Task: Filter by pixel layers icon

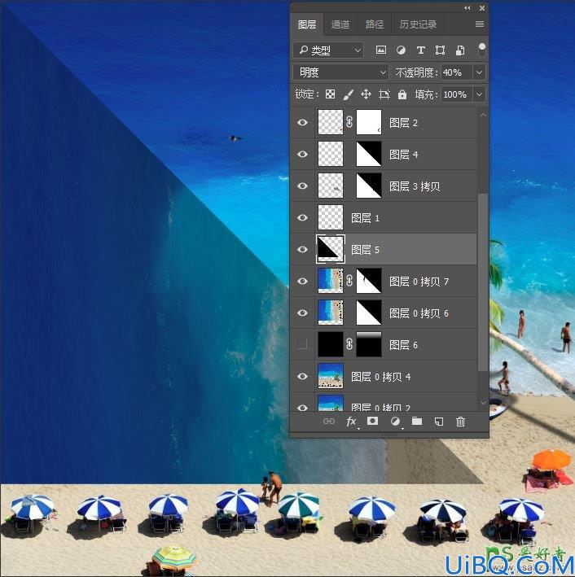Action: coord(381,50)
